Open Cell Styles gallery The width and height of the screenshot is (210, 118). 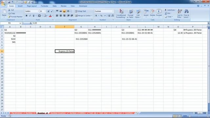[x=138, y=13]
